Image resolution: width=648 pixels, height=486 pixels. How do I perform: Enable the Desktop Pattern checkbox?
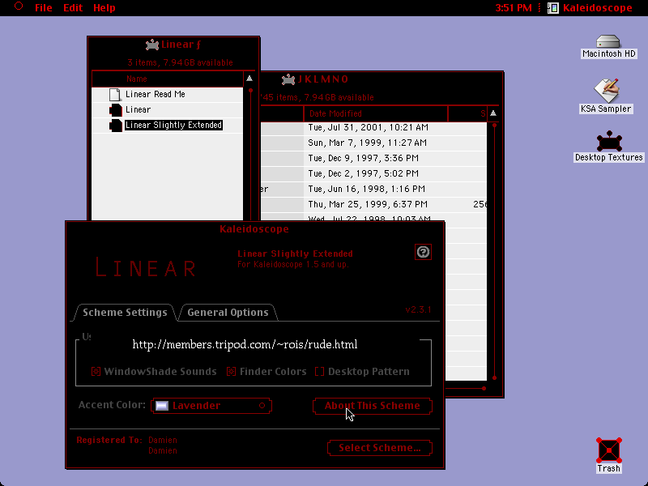point(319,372)
